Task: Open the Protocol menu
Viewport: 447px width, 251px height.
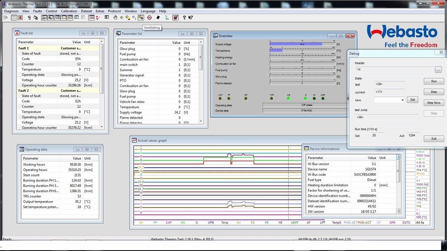Action: [114, 11]
